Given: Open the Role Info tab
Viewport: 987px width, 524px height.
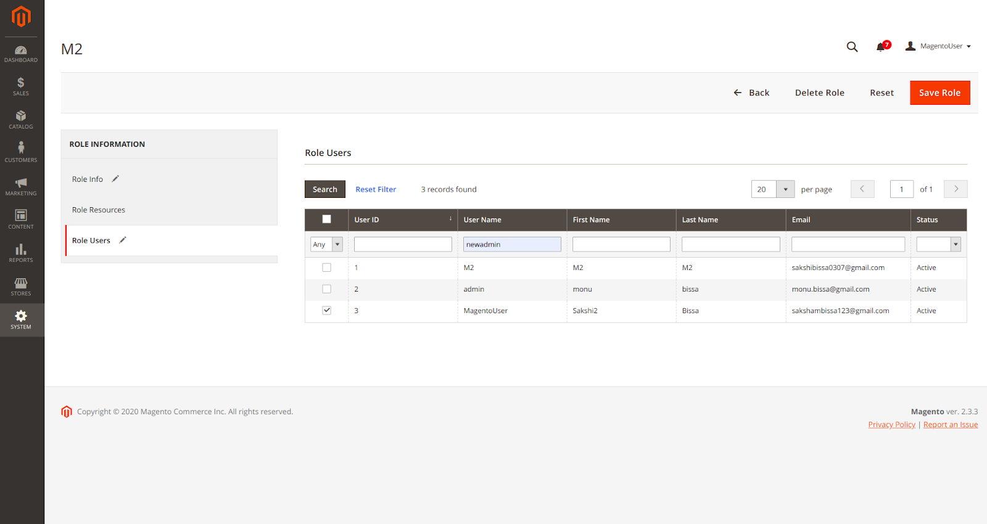Looking at the screenshot, I should [x=88, y=179].
